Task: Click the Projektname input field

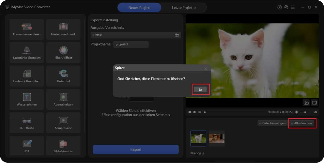Action: tap(131, 44)
